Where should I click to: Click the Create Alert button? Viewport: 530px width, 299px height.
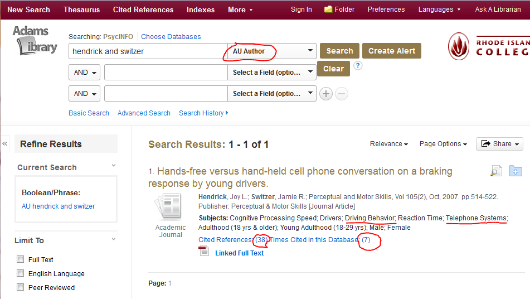pyautogui.click(x=392, y=51)
